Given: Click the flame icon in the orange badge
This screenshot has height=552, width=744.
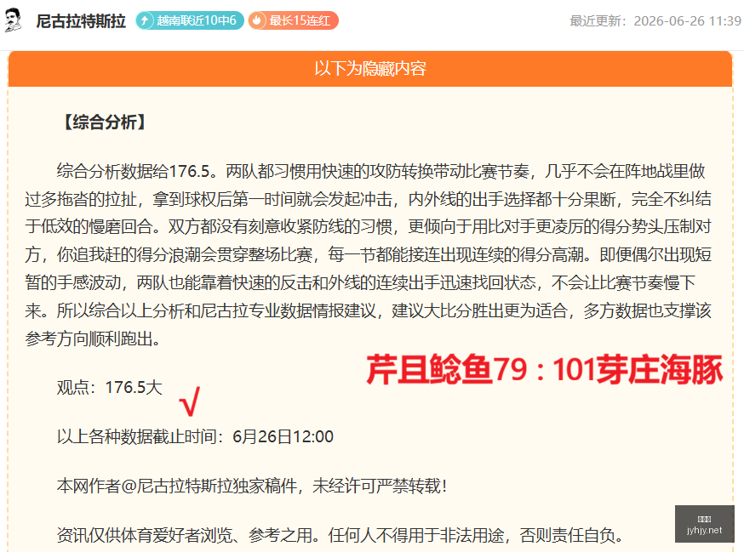Looking at the screenshot, I should coord(257,20).
